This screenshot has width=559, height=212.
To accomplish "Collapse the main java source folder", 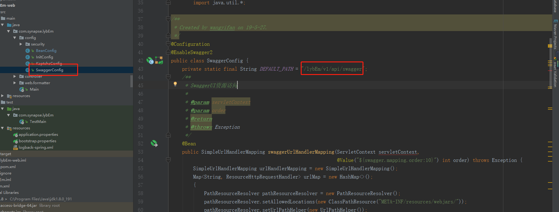I will (x=2, y=25).
